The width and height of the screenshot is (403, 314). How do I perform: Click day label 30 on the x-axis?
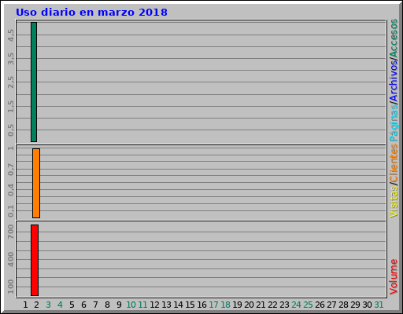(367, 305)
